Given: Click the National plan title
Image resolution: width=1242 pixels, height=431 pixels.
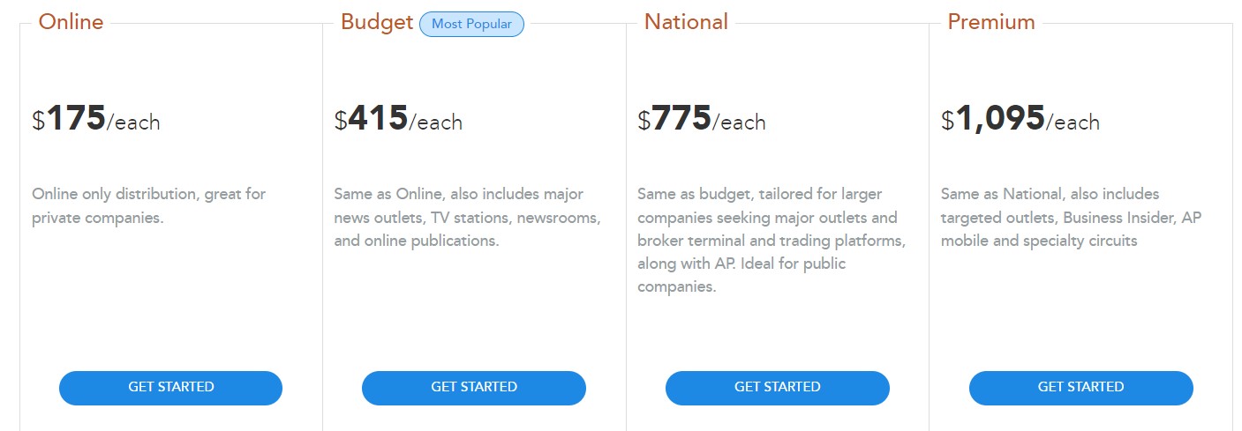Looking at the screenshot, I should (686, 22).
